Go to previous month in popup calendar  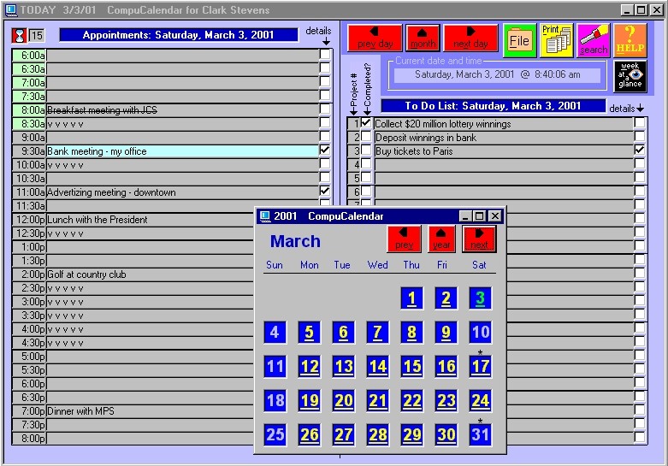(x=404, y=239)
